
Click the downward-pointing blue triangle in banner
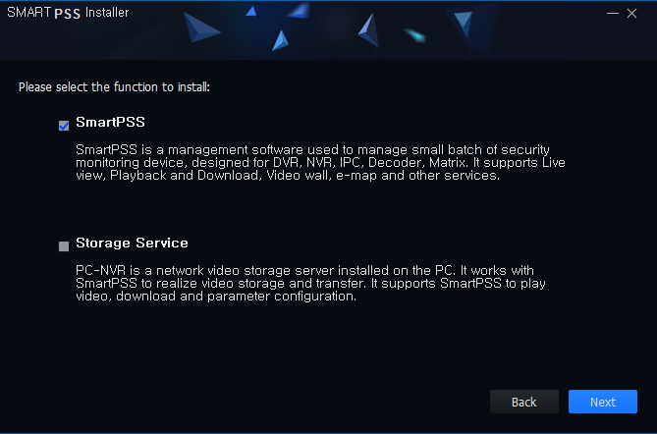click(464, 24)
